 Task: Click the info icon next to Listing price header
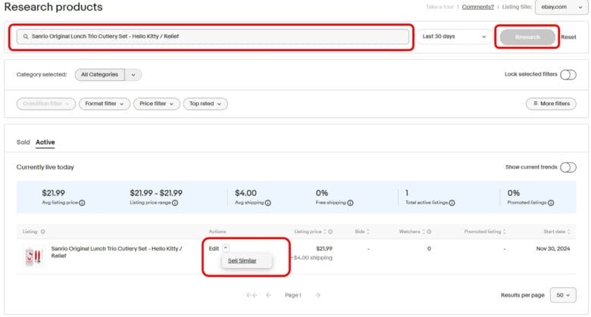330,232
